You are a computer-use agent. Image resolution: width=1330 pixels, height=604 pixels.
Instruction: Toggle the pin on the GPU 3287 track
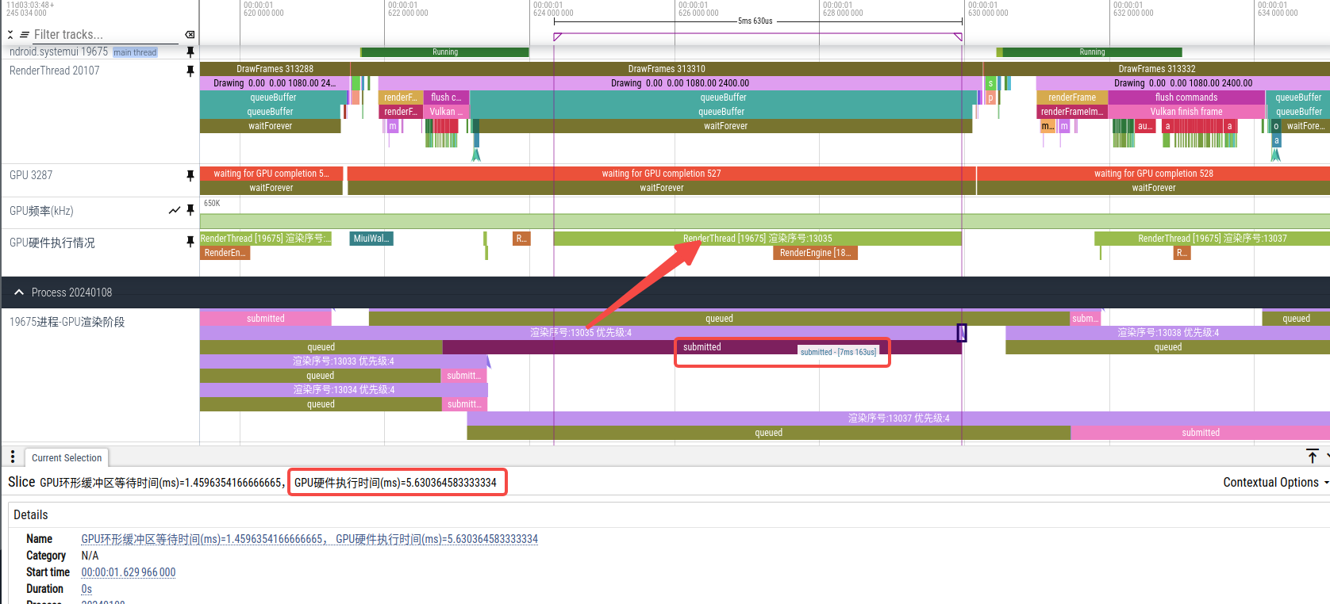coord(190,175)
